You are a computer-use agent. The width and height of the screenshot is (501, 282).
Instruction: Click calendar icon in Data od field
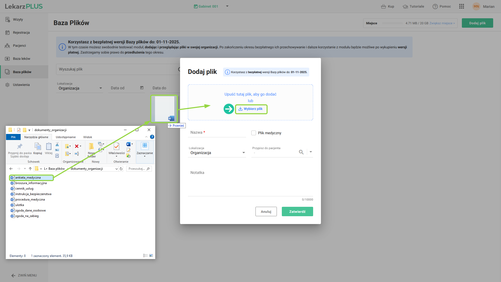click(x=142, y=88)
